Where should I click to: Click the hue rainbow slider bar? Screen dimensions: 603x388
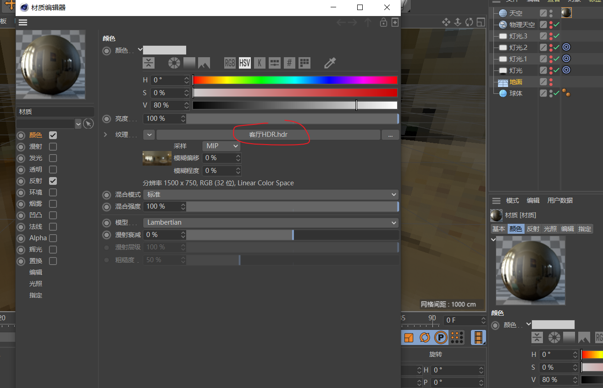(x=295, y=81)
